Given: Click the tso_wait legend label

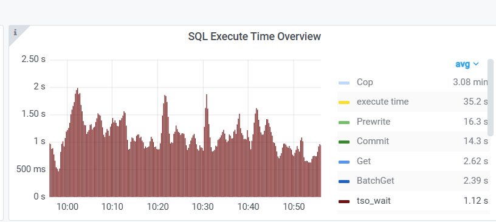Looking at the screenshot, I should click(374, 201).
